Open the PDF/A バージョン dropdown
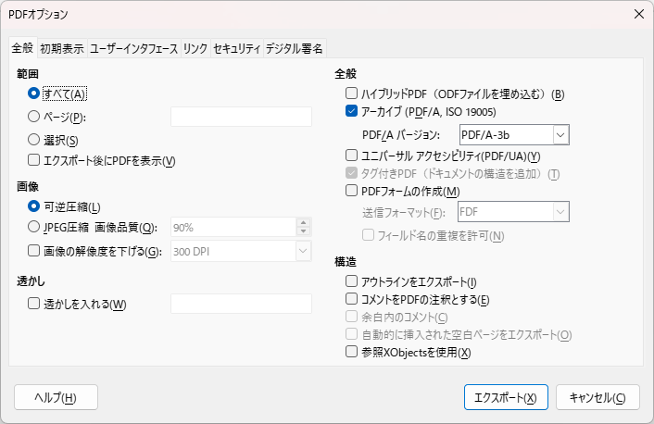The image size is (654, 424). coord(514,134)
